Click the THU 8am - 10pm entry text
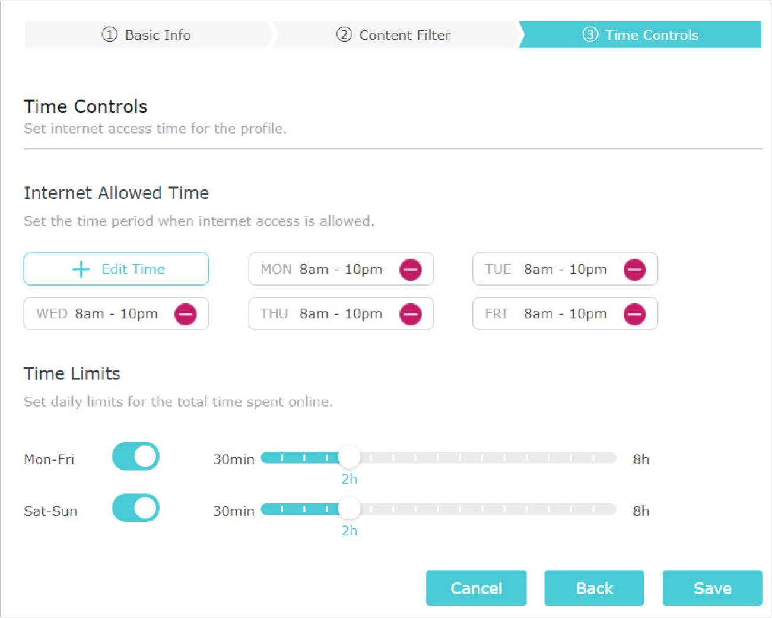 [321, 314]
